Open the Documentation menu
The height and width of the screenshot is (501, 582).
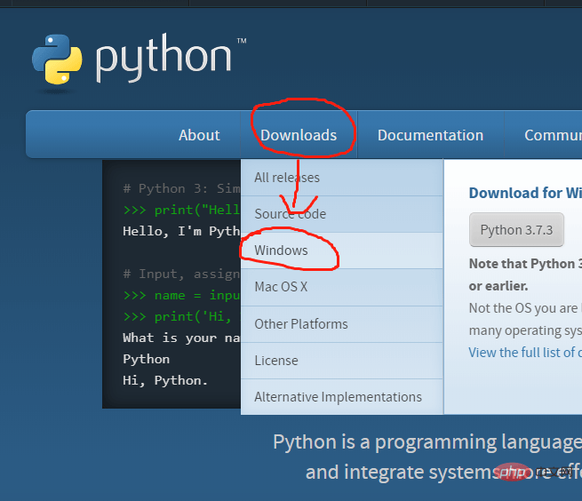[430, 135]
